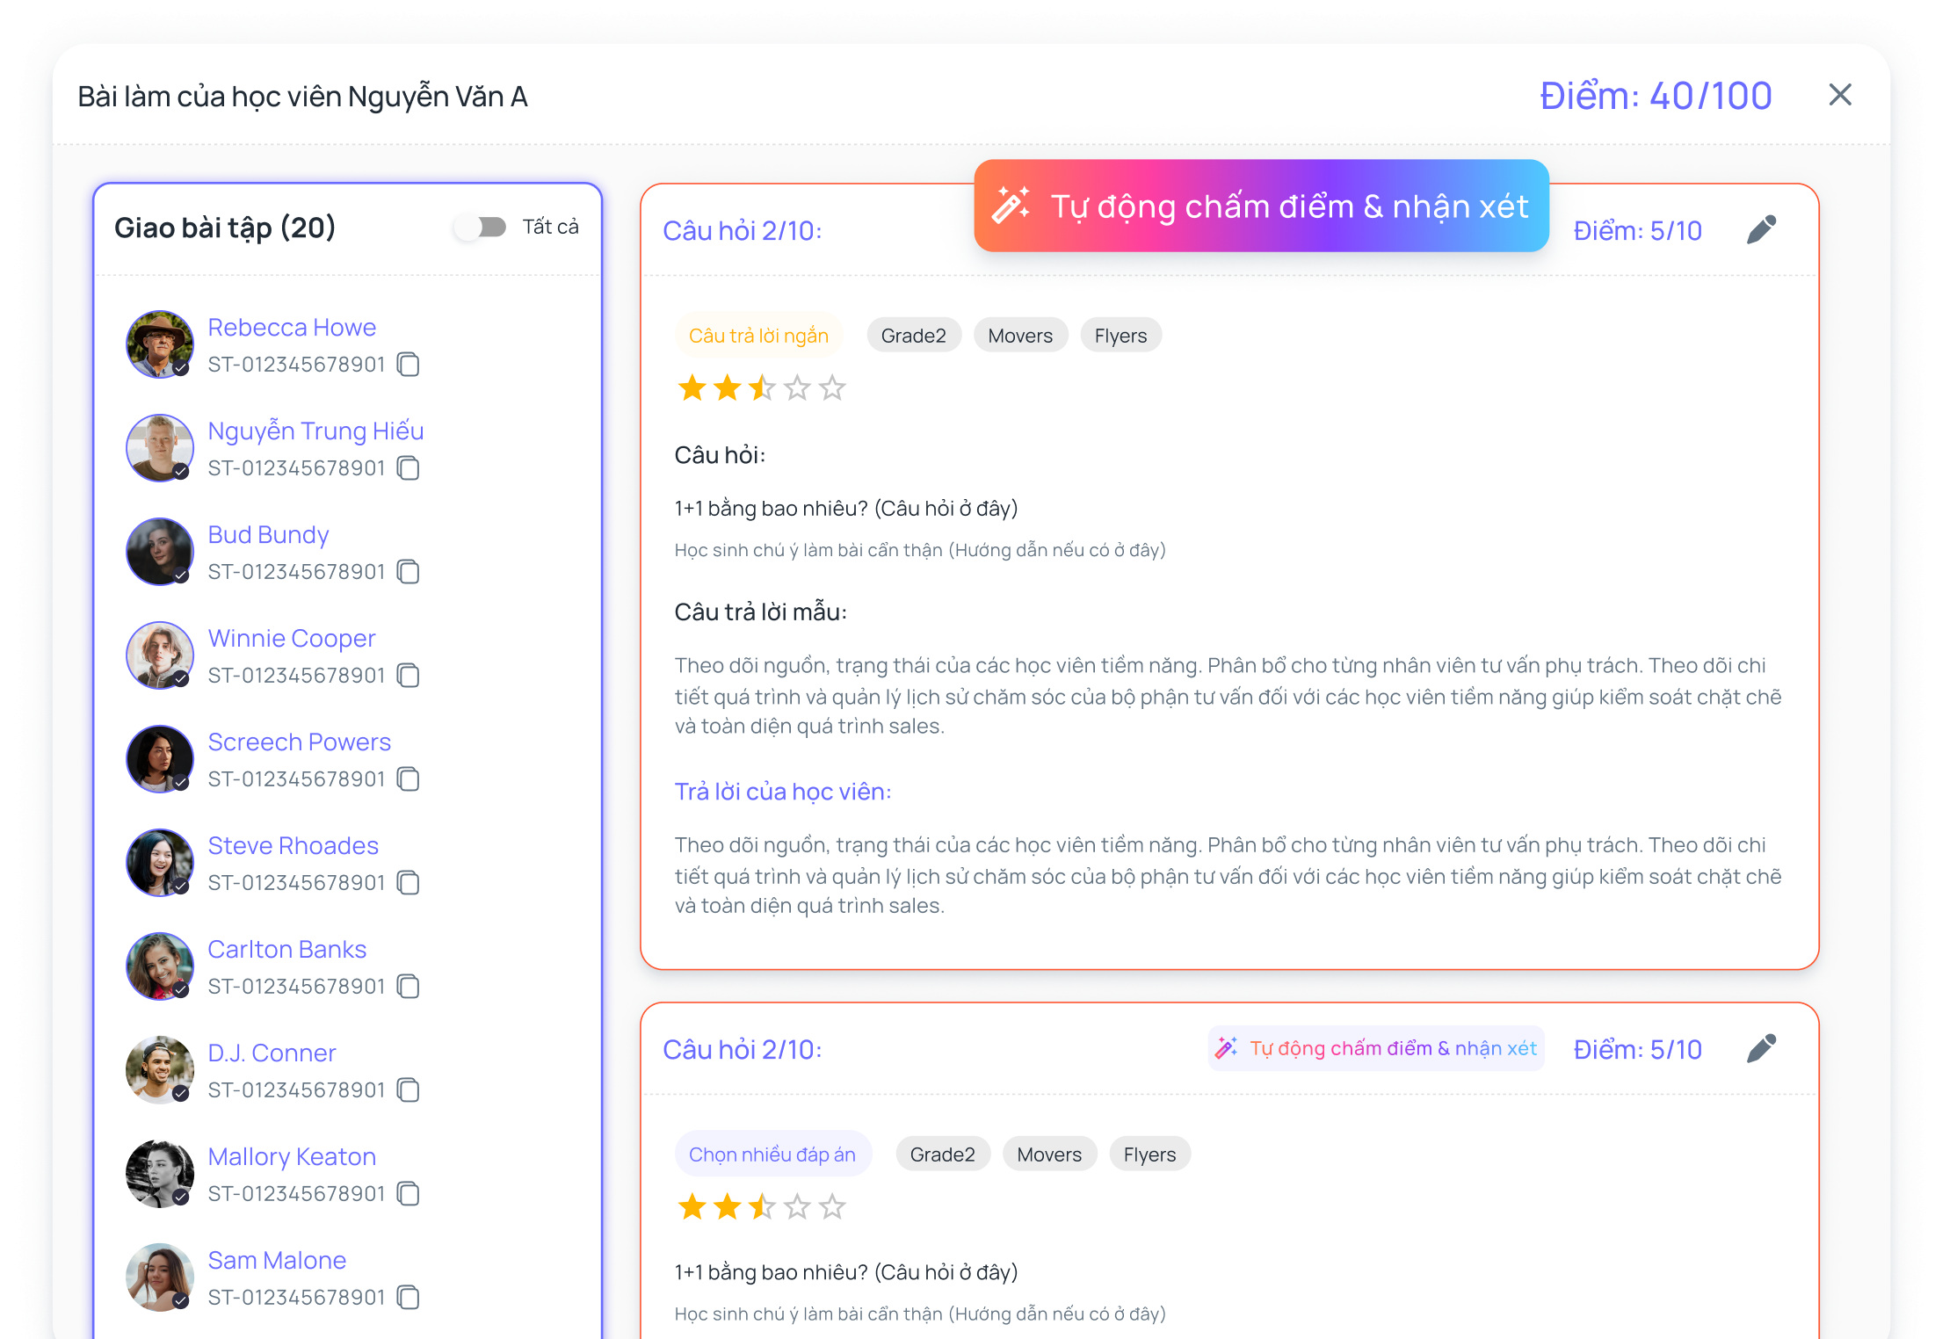Click the Câu trả lời ngắn tag

(758, 336)
